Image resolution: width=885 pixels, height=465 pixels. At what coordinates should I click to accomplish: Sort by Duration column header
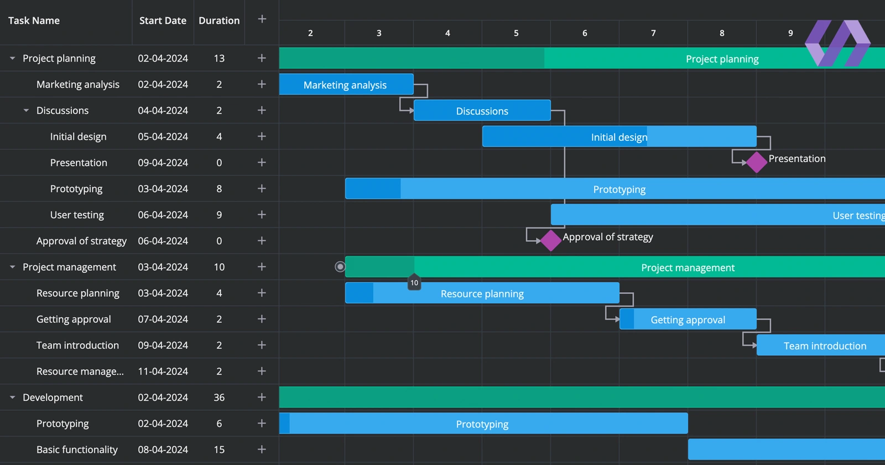coord(219,20)
